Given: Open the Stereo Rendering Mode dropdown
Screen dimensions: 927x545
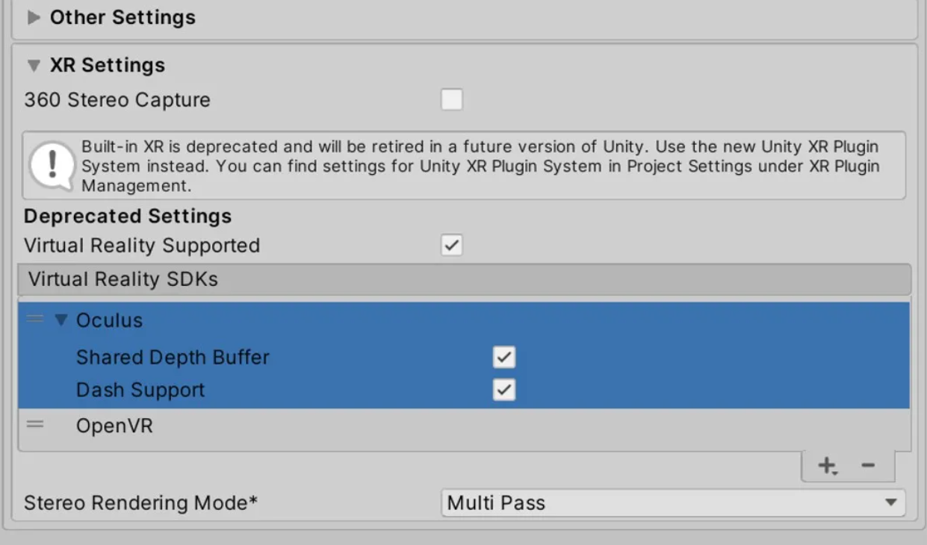Looking at the screenshot, I should [x=672, y=503].
